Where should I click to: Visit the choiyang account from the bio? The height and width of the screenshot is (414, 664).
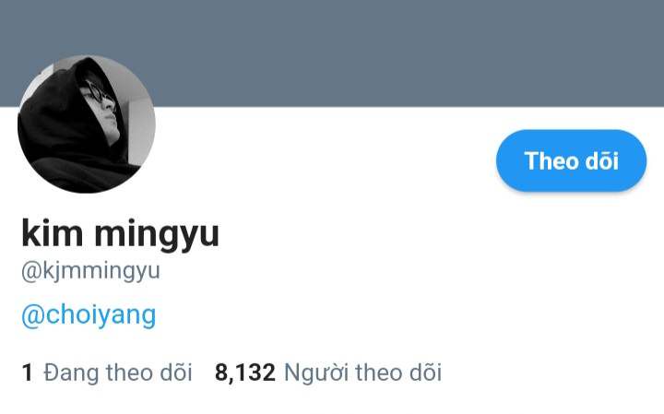(x=89, y=315)
